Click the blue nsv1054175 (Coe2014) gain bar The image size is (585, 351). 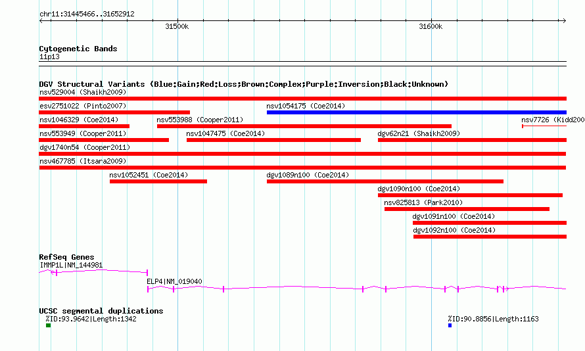coord(417,112)
